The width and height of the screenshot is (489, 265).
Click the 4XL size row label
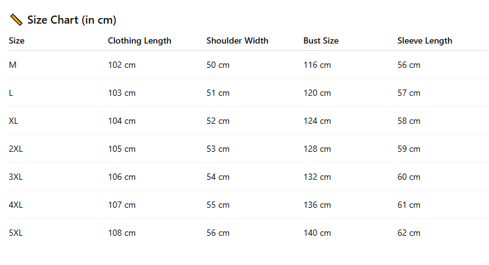click(16, 205)
